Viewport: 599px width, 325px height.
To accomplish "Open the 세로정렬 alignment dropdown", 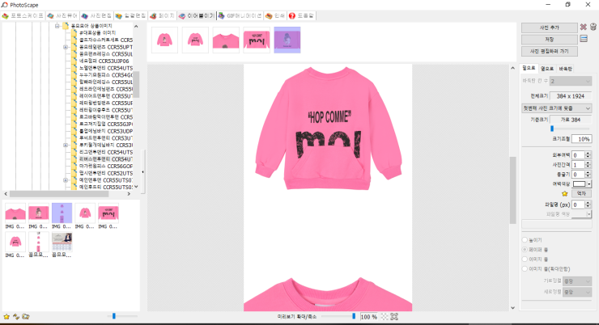I will [x=577, y=292].
